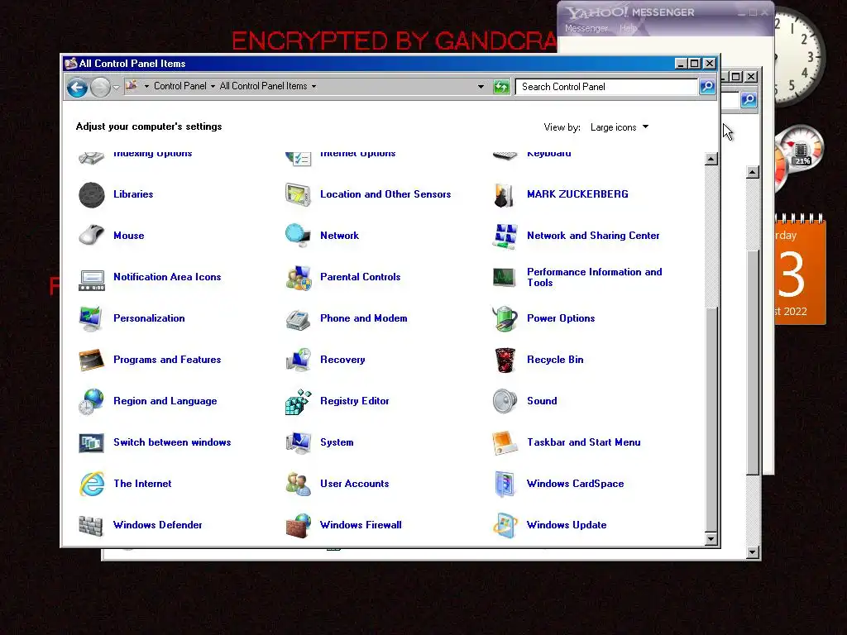The height and width of the screenshot is (635, 847).
Task: Open the Taskbar and Start Menu icon
Action: click(x=505, y=443)
